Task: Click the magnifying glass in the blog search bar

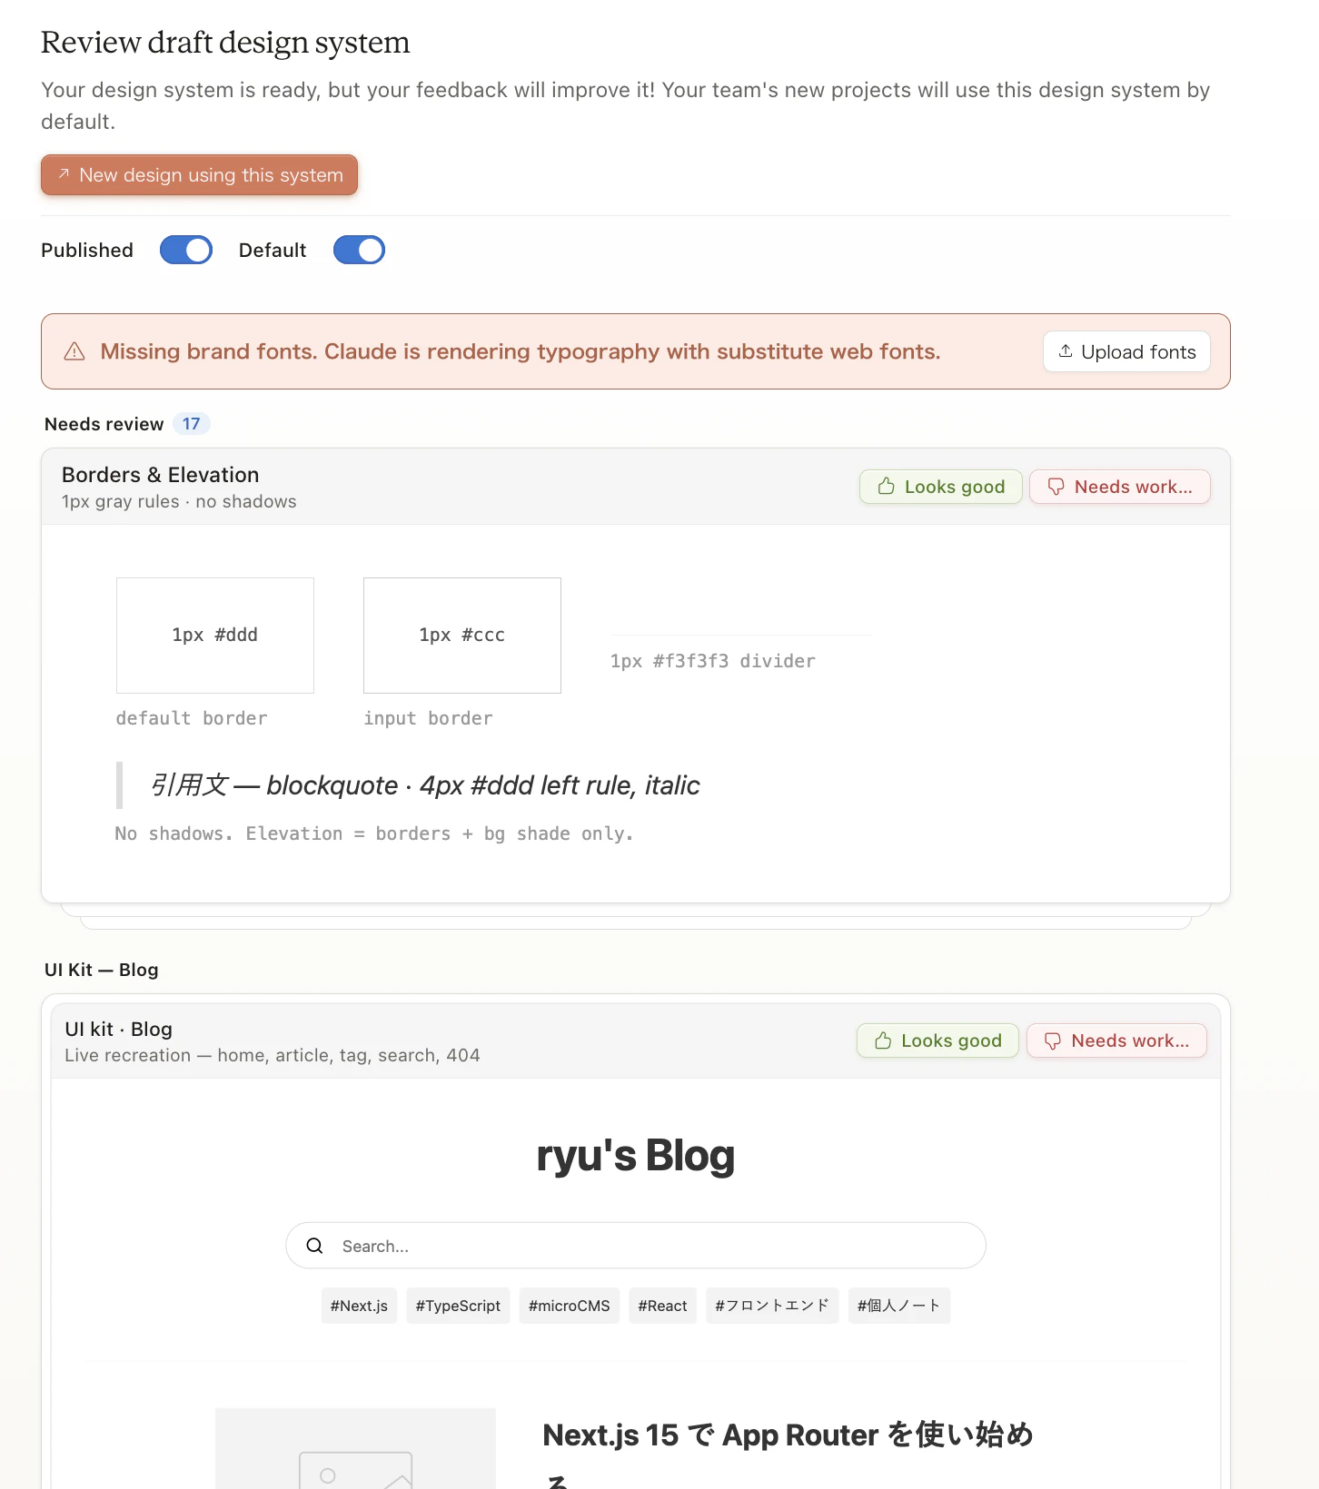Action: click(x=314, y=1245)
